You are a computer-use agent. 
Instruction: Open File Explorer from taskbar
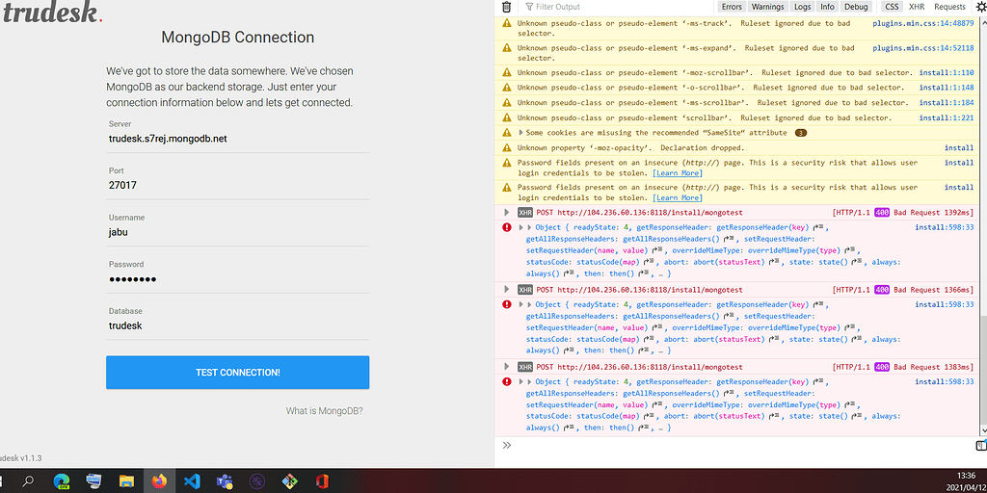coord(125,480)
